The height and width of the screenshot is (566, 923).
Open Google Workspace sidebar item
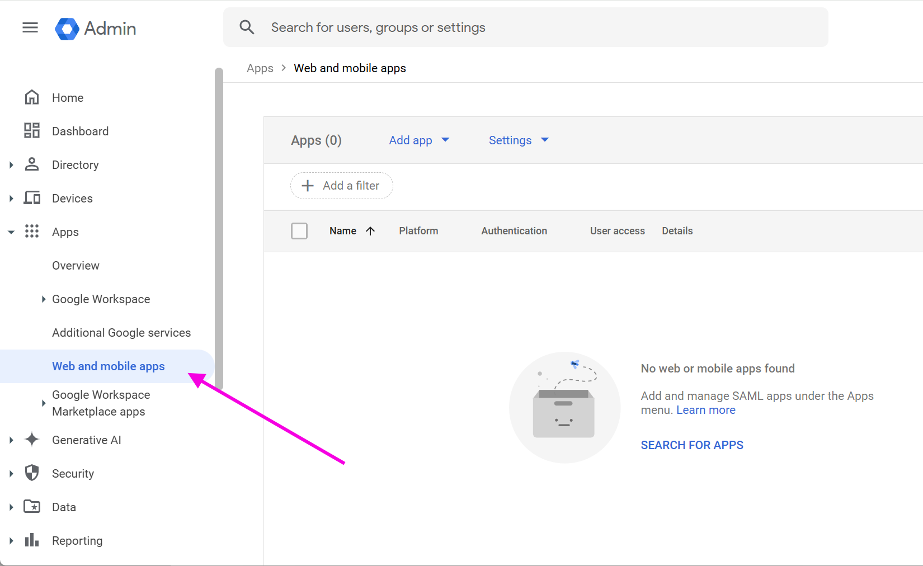click(101, 299)
